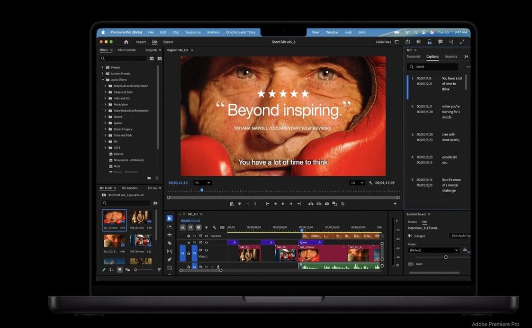532x328 pixels.
Task: Click the Home icon in header
Action: (126, 42)
